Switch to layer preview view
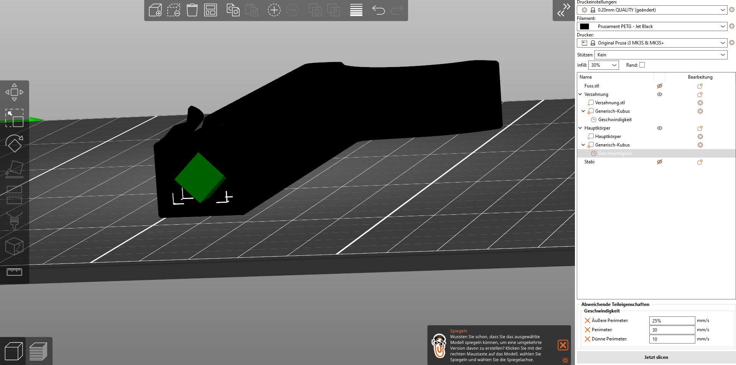 tap(38, 351)
